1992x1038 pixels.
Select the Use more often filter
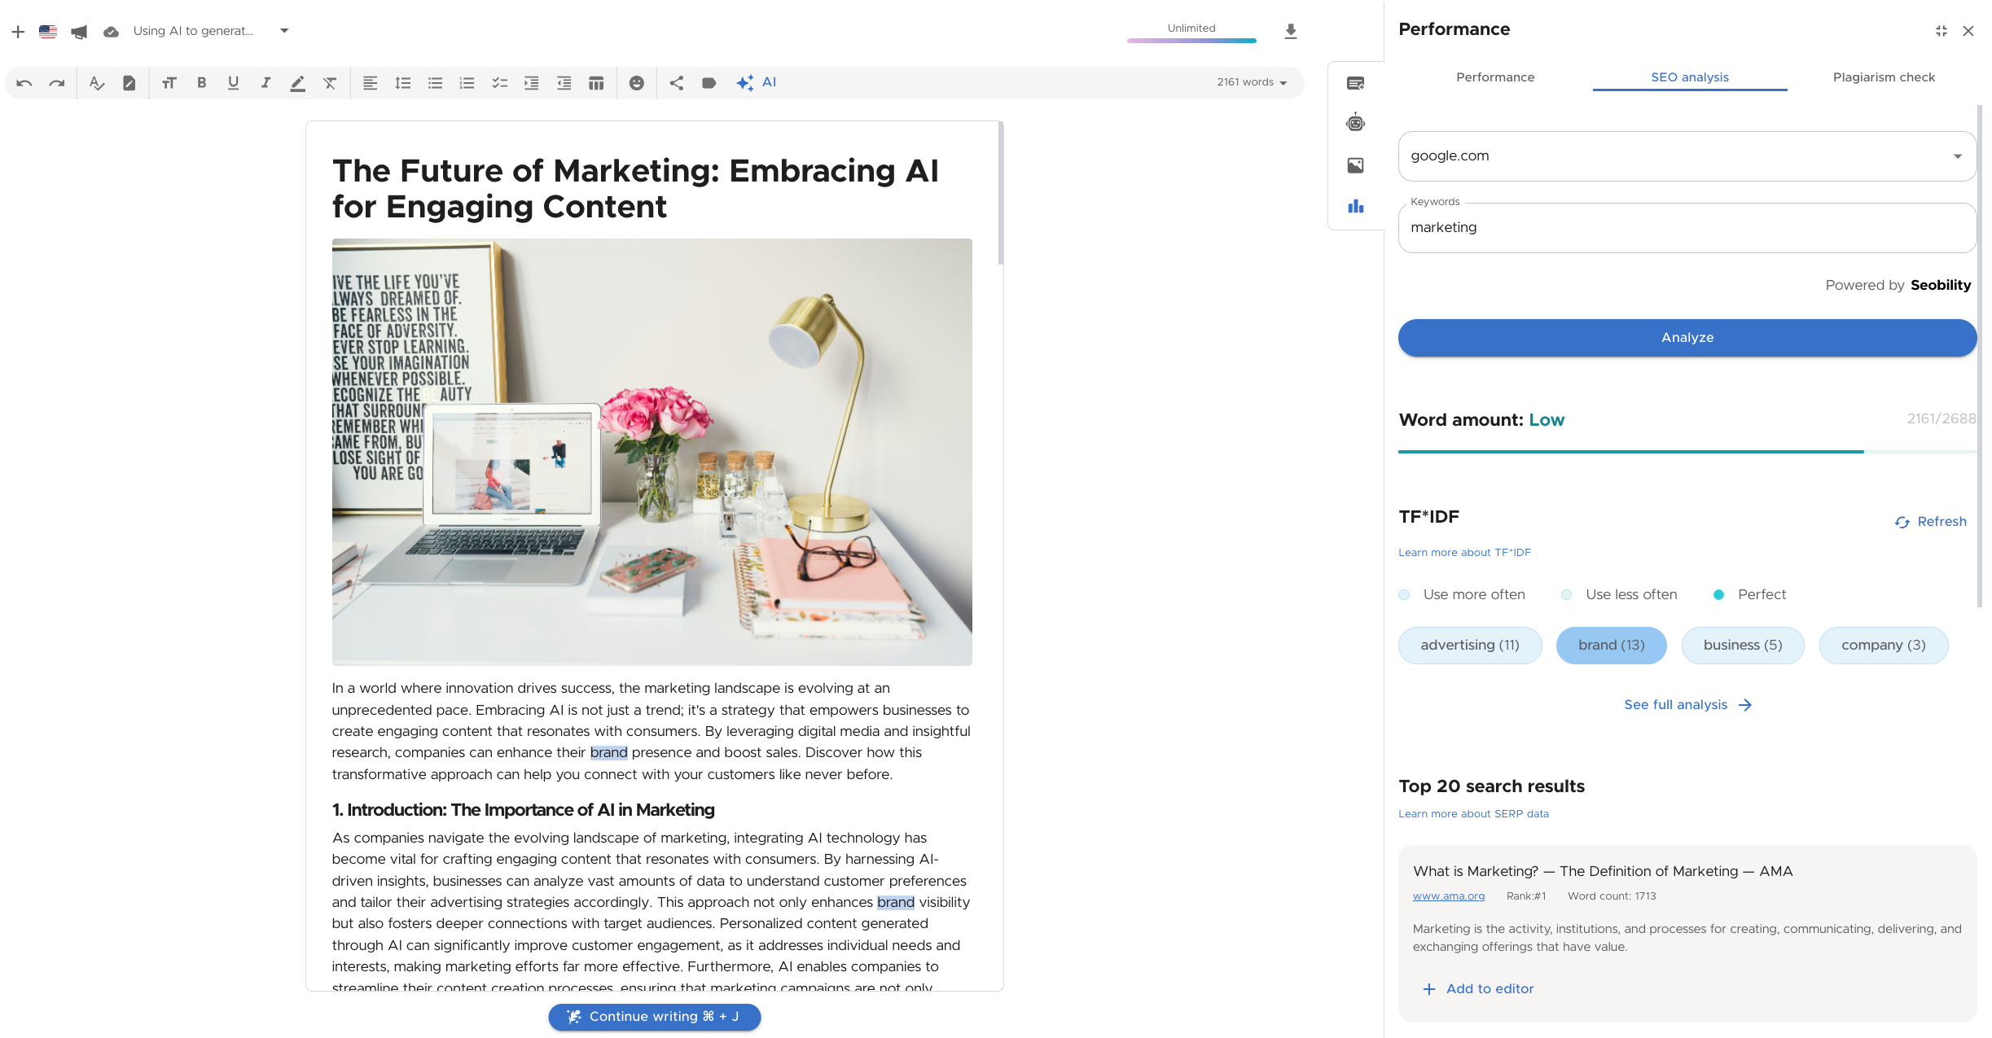1462,594
